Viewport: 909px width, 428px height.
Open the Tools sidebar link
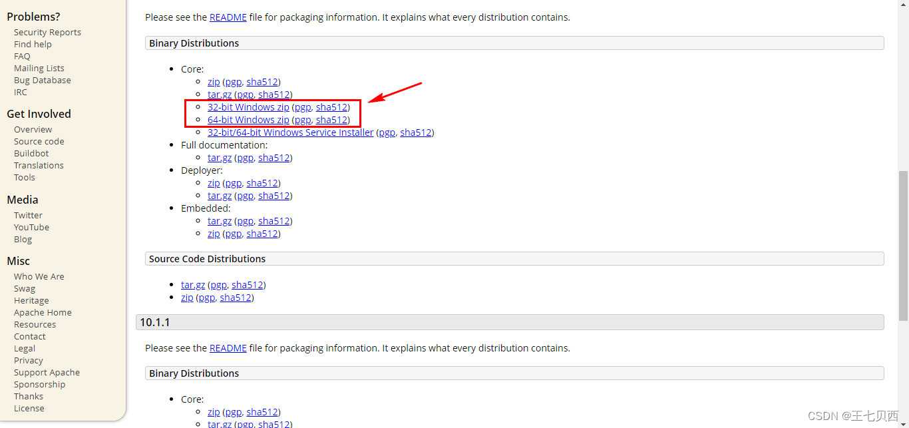[x=25, y=177]
